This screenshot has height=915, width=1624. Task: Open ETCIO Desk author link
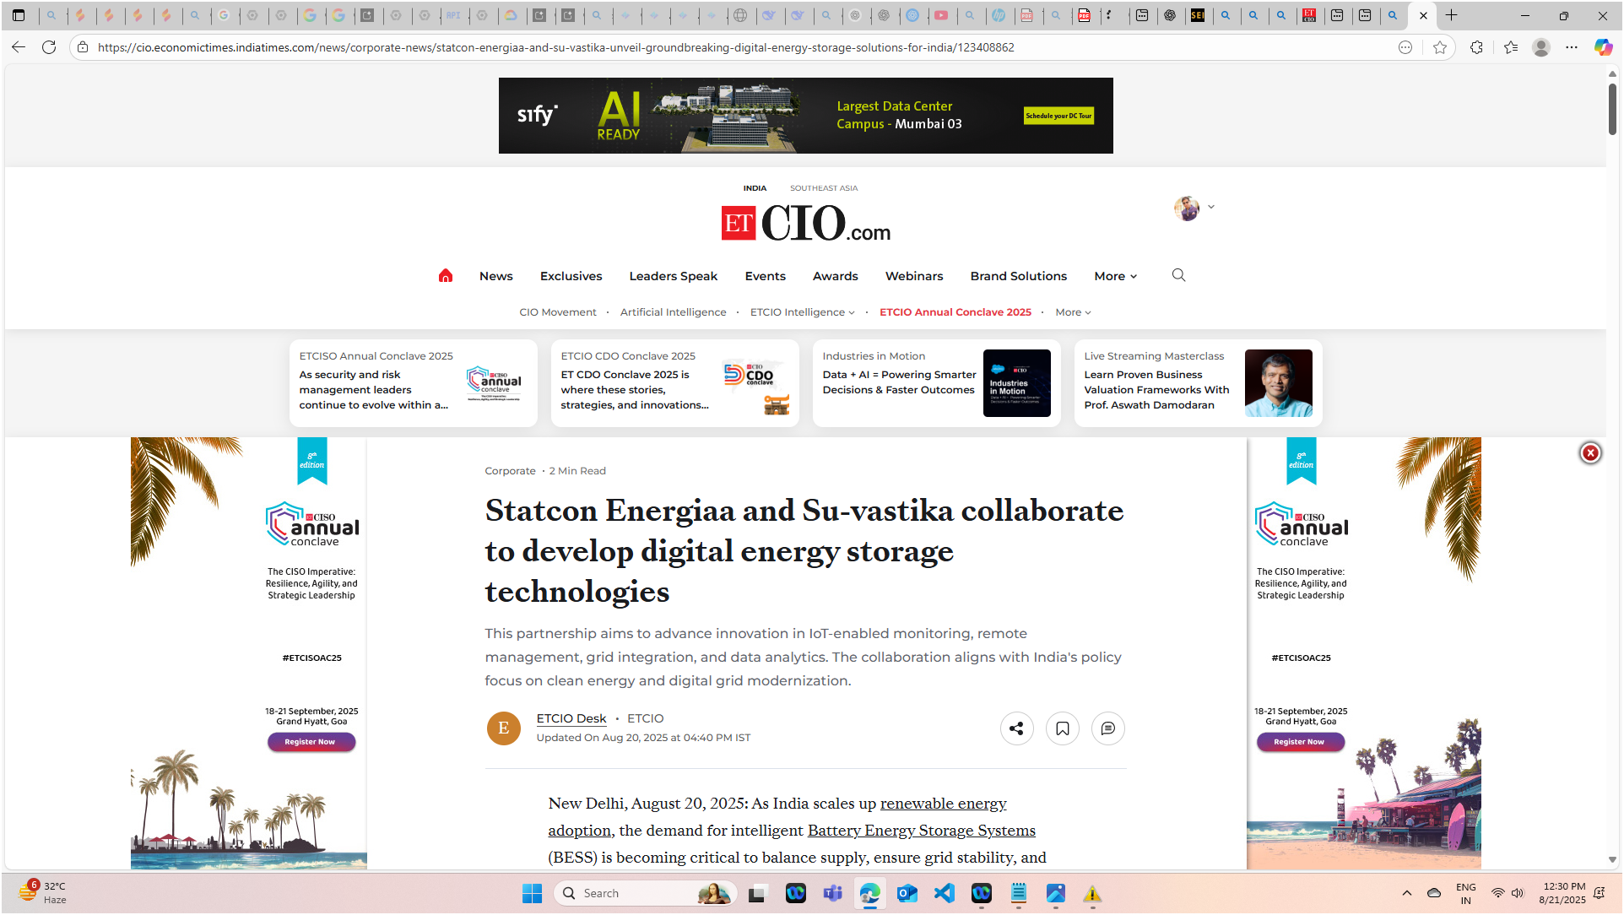click(x=571, y=718)
